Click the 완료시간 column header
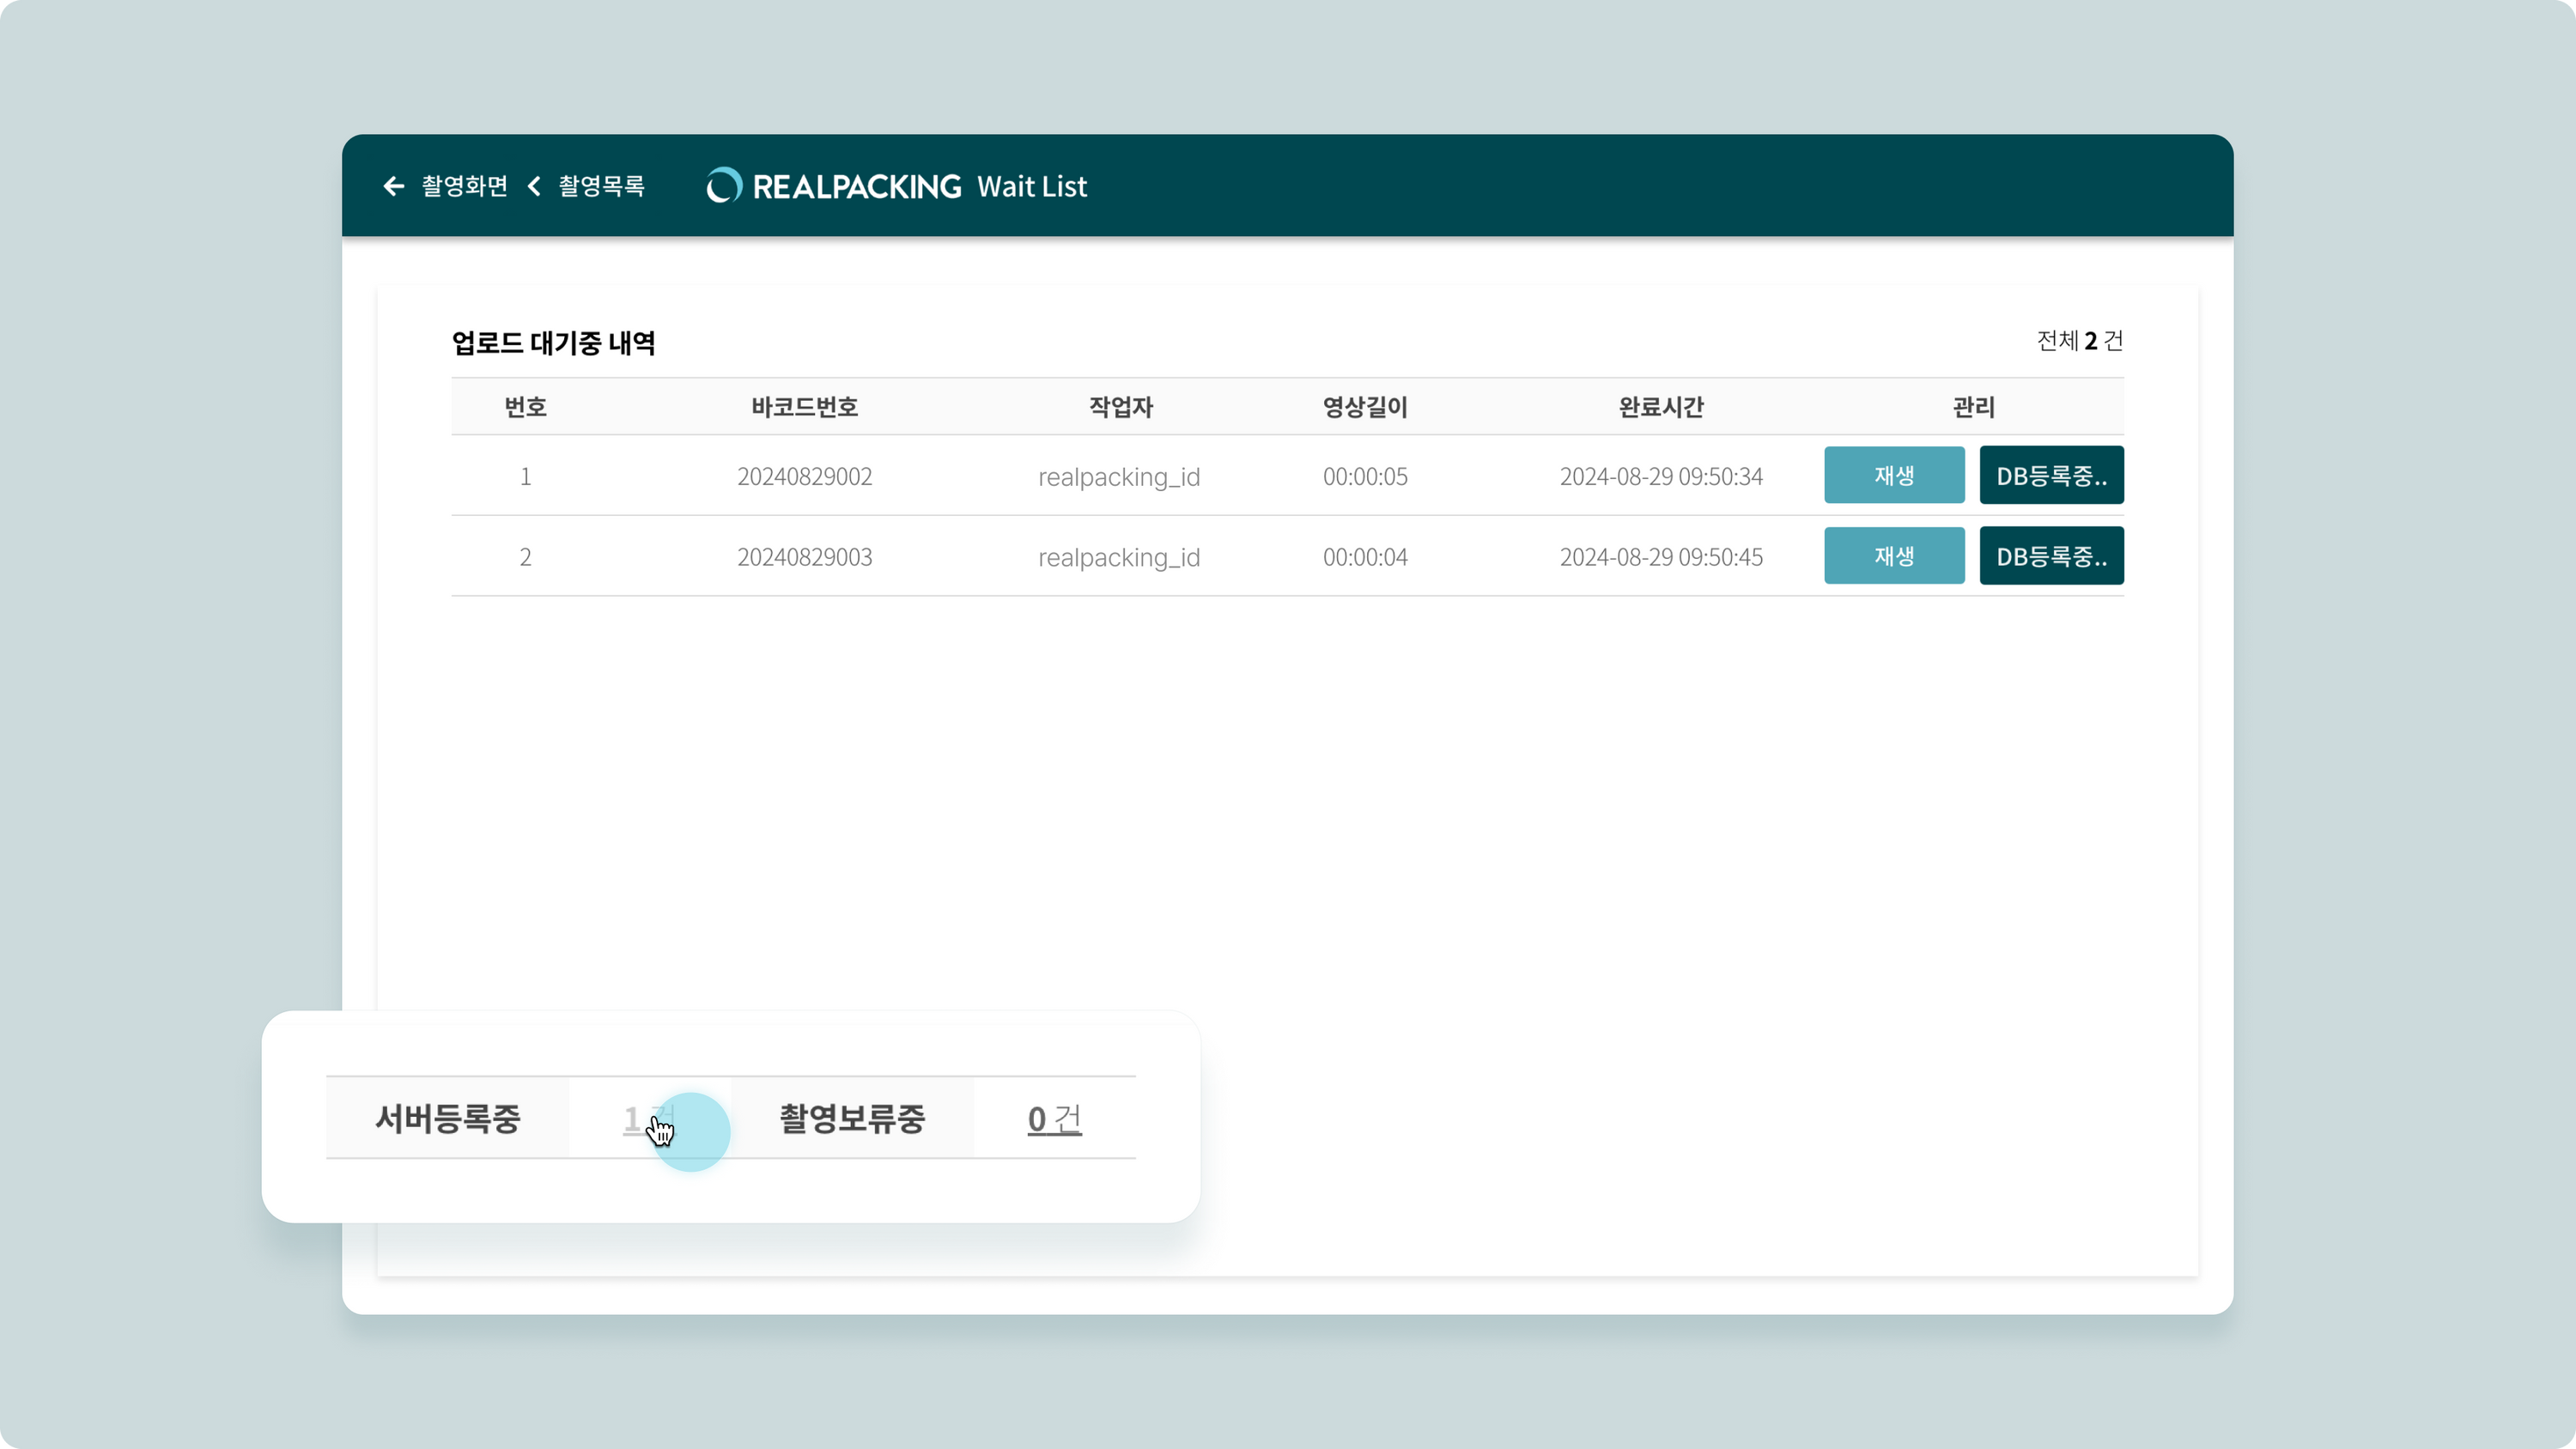 pyautogui.click(x=1660, y=407)
